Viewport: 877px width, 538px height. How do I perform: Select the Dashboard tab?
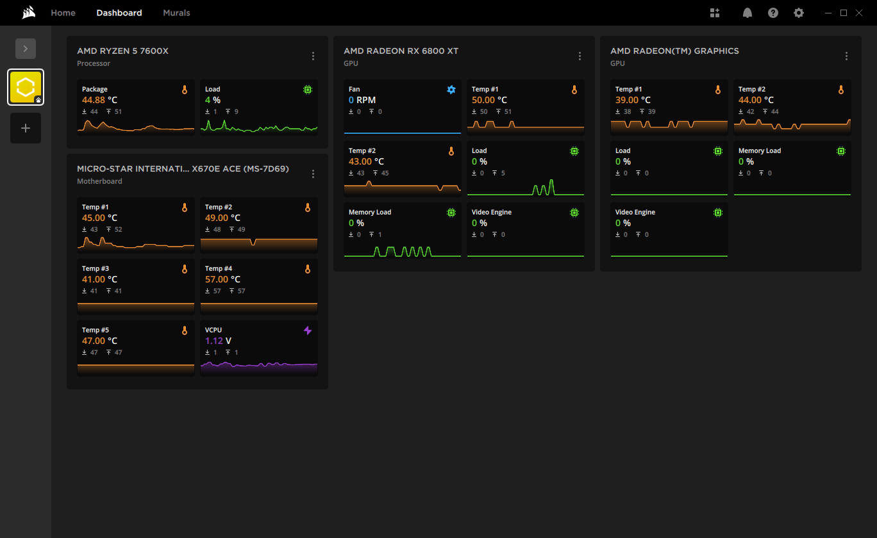(119, 13)
